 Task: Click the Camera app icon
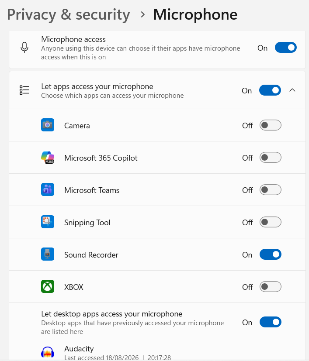tap(48, 125)
